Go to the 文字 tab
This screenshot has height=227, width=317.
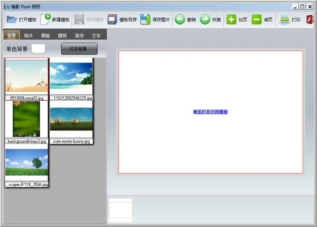(96, 35)
